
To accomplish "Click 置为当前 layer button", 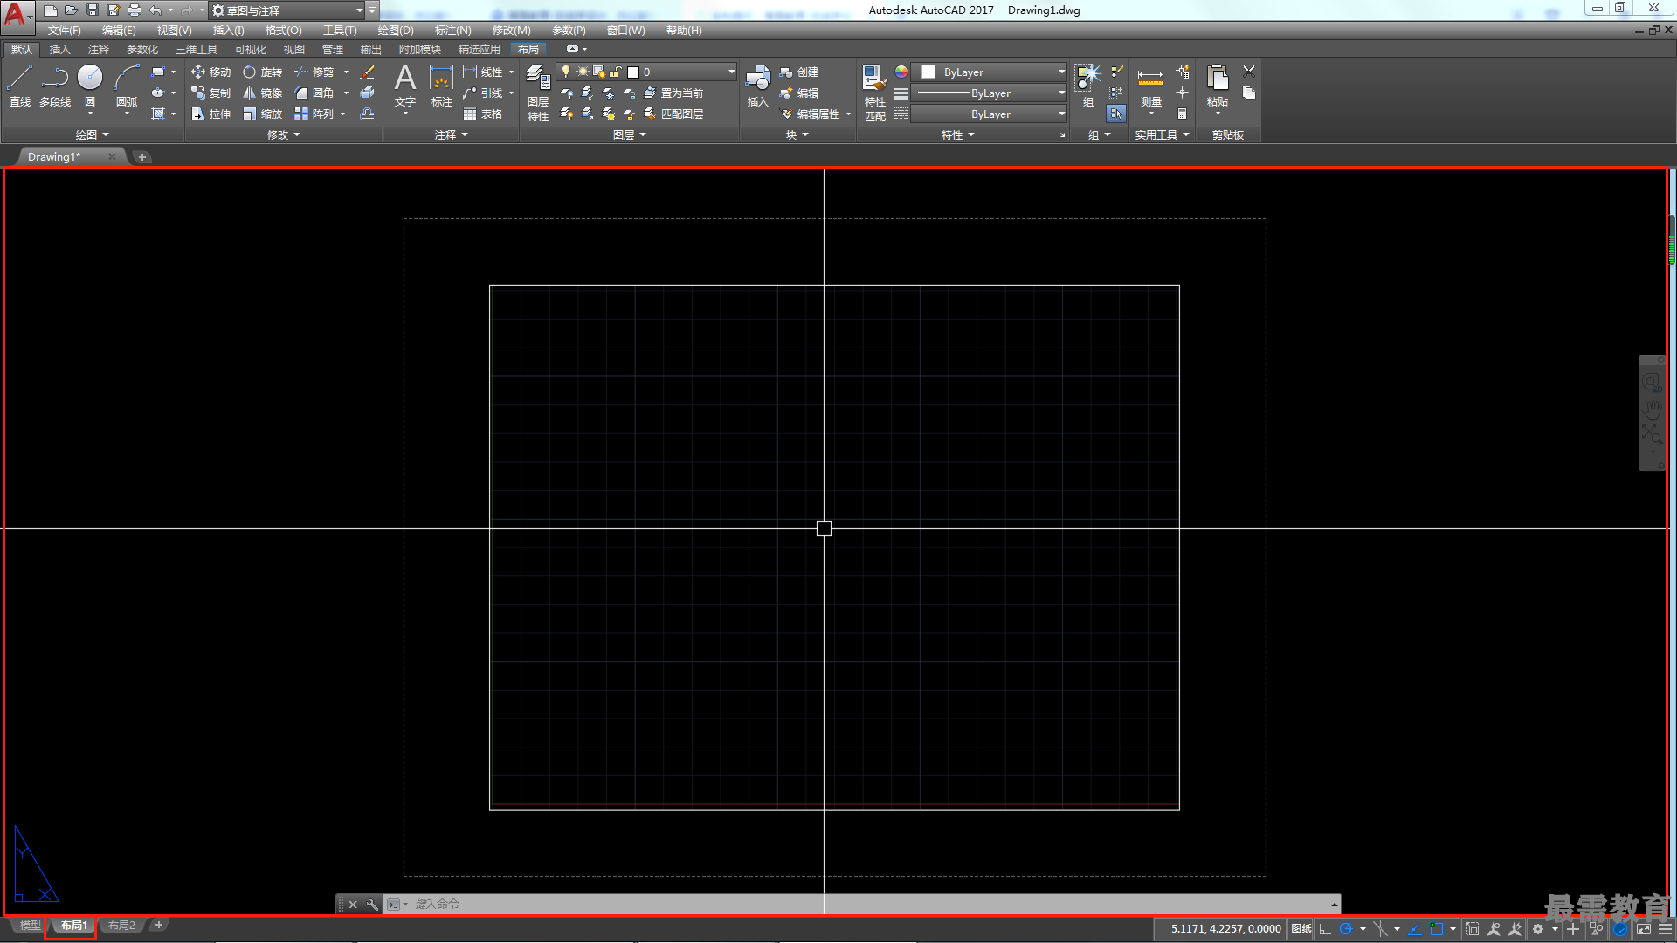I will click(673, 93).
